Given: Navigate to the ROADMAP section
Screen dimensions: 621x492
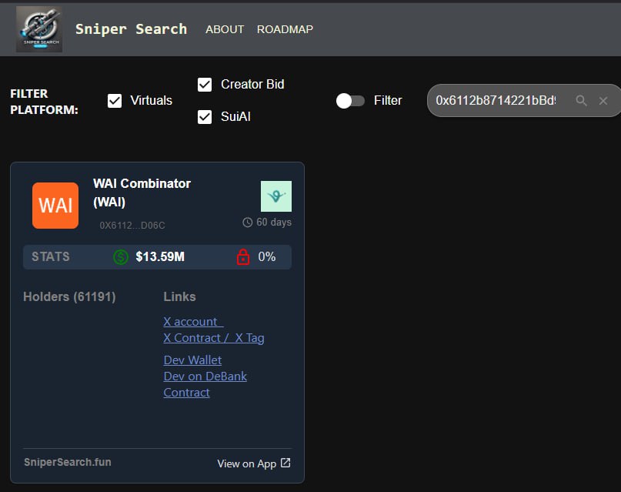Looking at the screenshot, I should click(x=284, y=29).
